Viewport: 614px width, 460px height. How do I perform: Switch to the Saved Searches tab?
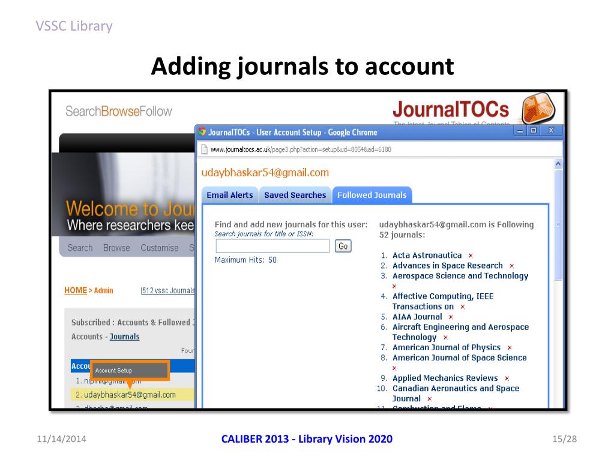click(295, 195)
